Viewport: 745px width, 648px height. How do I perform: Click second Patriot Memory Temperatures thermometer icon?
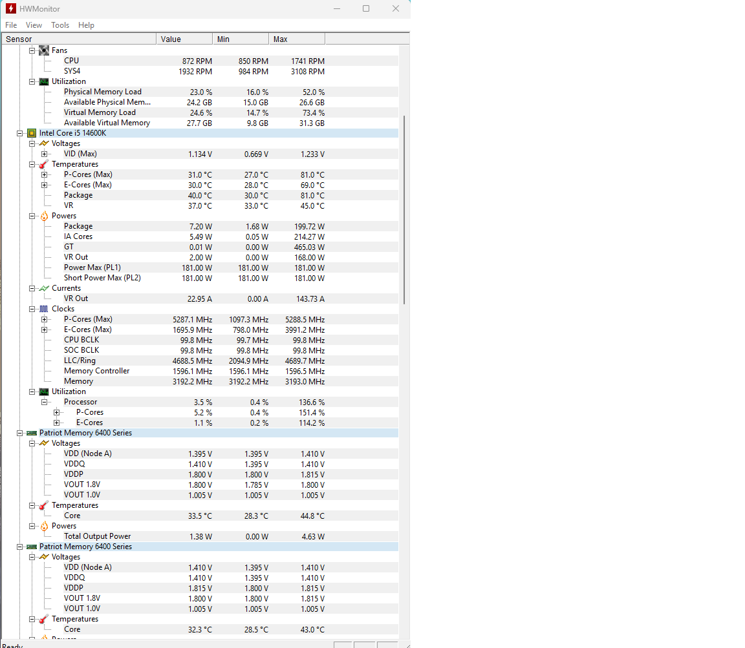coord(44,619)
